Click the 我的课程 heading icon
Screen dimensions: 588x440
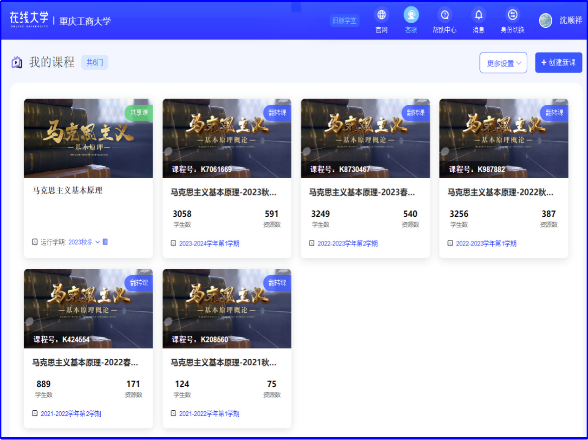17,62
